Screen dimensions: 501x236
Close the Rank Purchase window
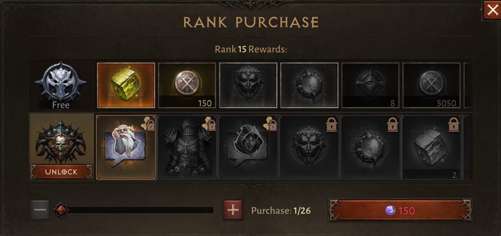[492, 10]
